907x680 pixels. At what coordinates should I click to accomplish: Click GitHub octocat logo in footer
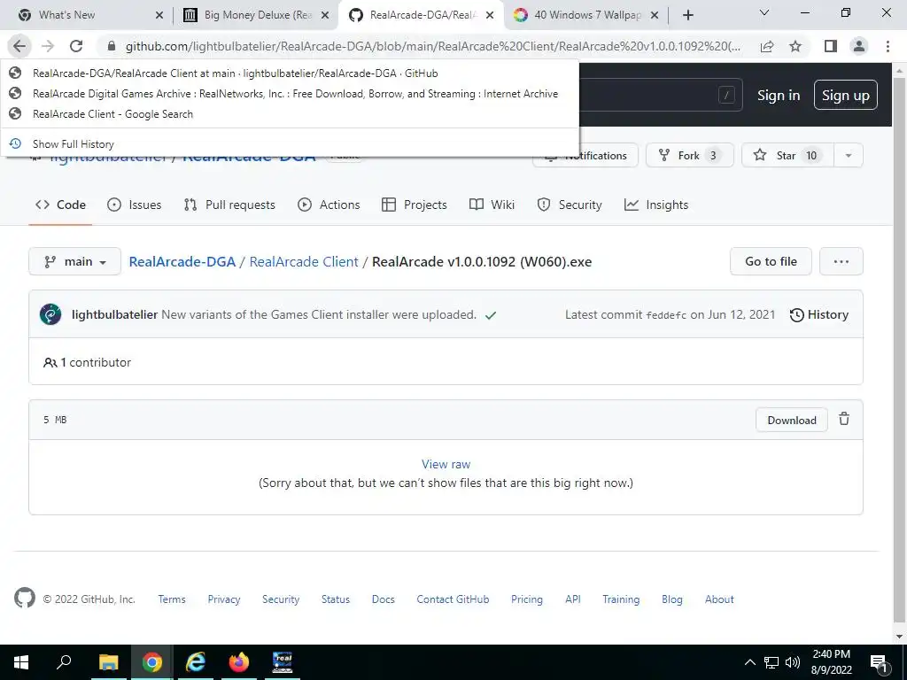24,598
